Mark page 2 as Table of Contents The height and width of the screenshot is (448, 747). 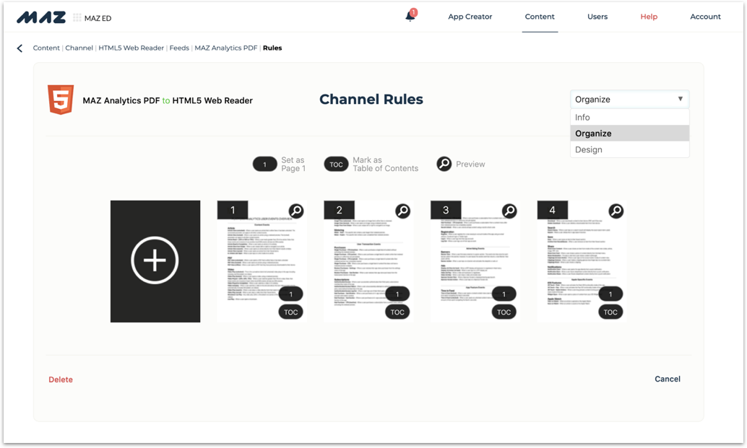pyautogui.click(x=397, y=312)
